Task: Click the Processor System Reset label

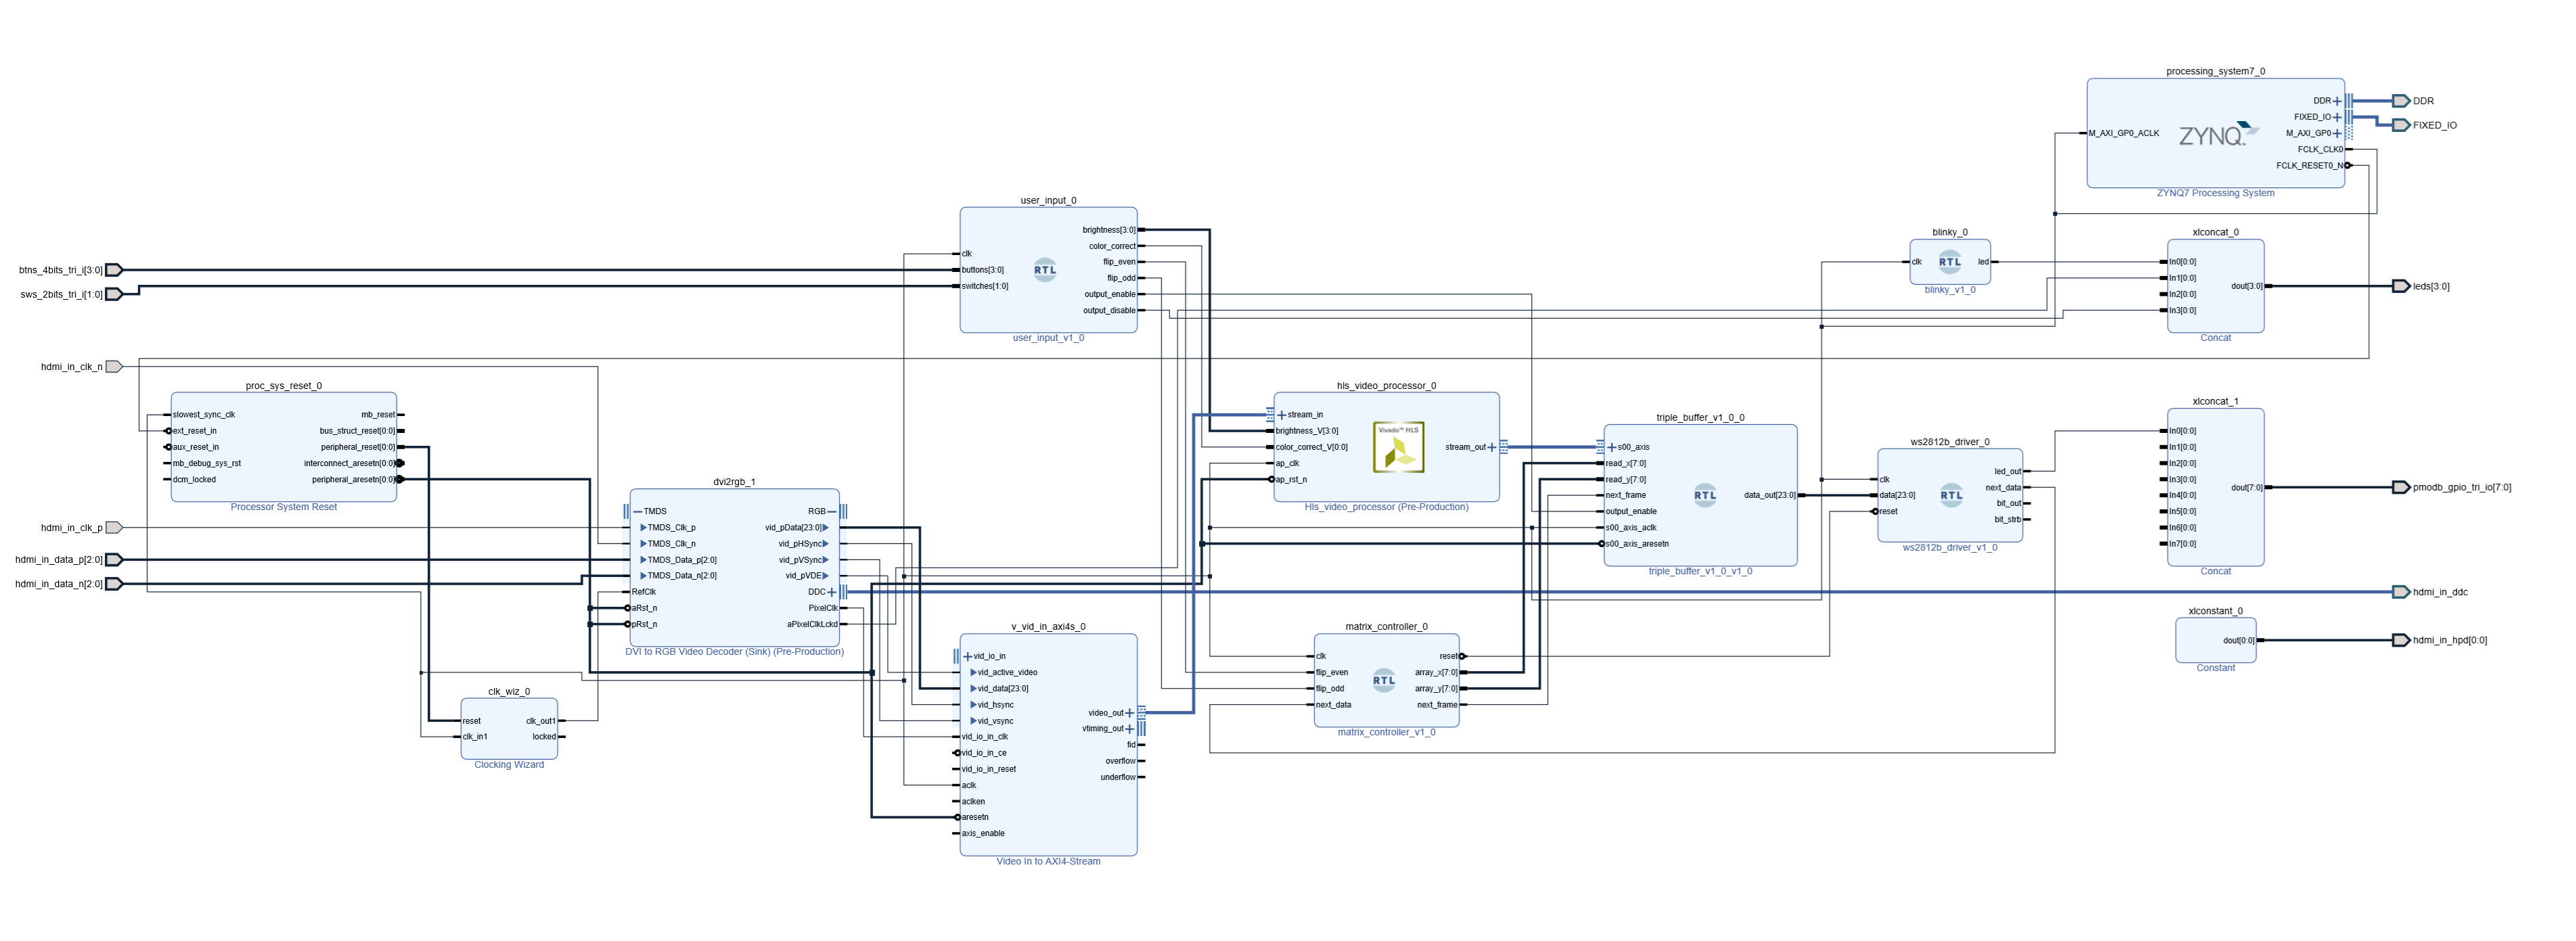Action: point(283,507)
